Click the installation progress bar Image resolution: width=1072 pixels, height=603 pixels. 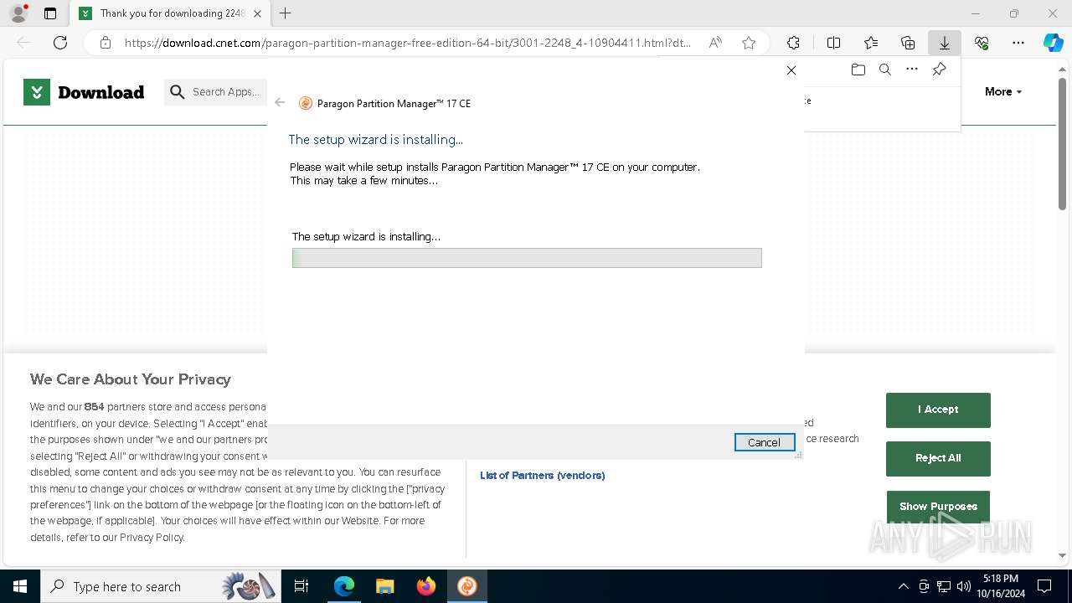click(x=527, y=258)
